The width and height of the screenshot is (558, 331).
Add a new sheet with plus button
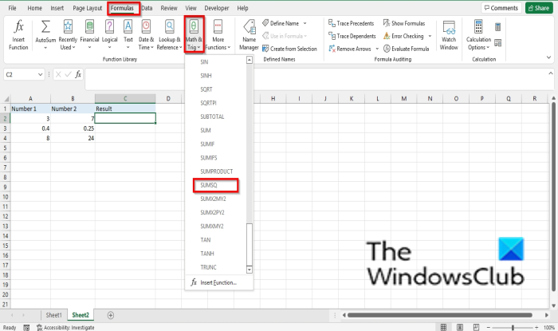(111, 315)
